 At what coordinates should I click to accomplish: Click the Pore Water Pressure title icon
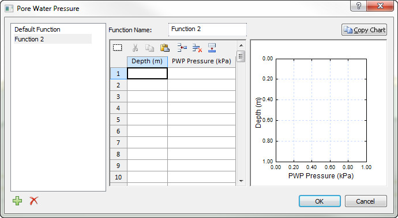[x=9, y=9]
